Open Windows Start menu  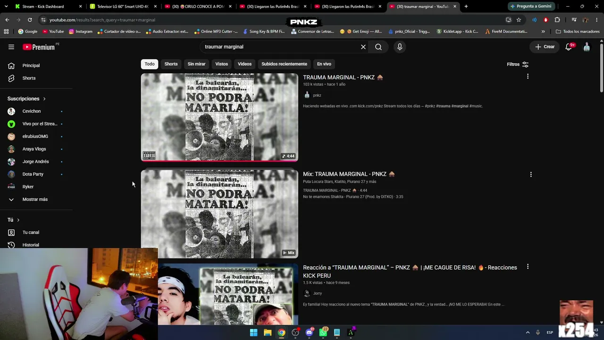[254, 332]
